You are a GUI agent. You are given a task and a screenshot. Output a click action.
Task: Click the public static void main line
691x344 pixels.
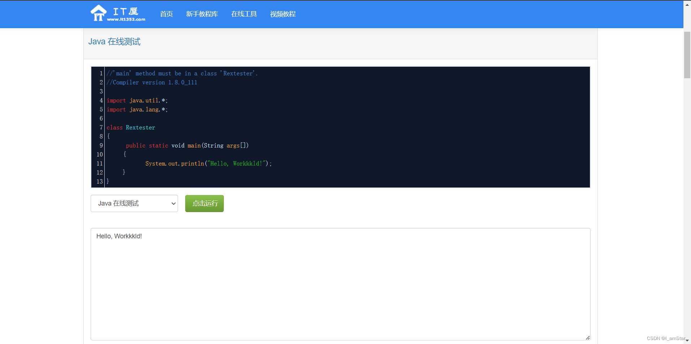tap(187, 145)
